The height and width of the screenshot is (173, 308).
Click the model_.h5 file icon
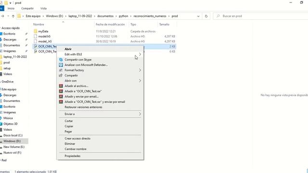point(35,41)
